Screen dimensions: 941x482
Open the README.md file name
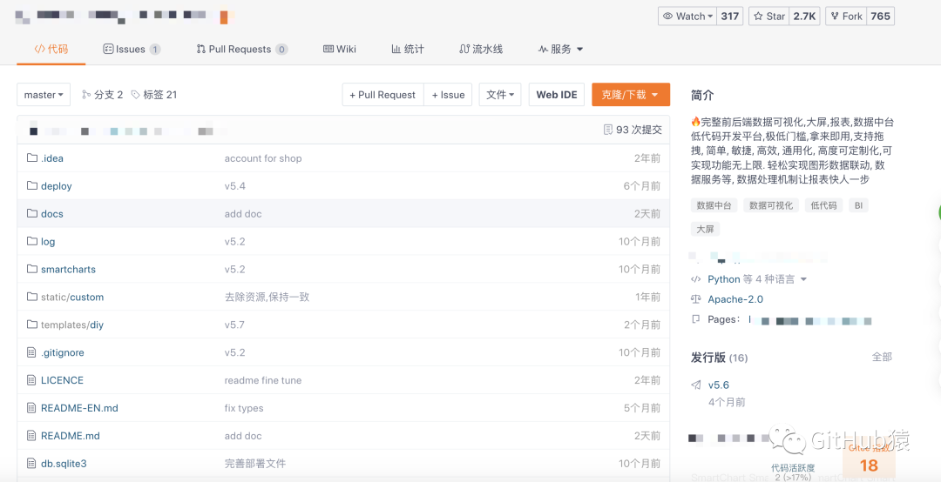click(71, 436)
